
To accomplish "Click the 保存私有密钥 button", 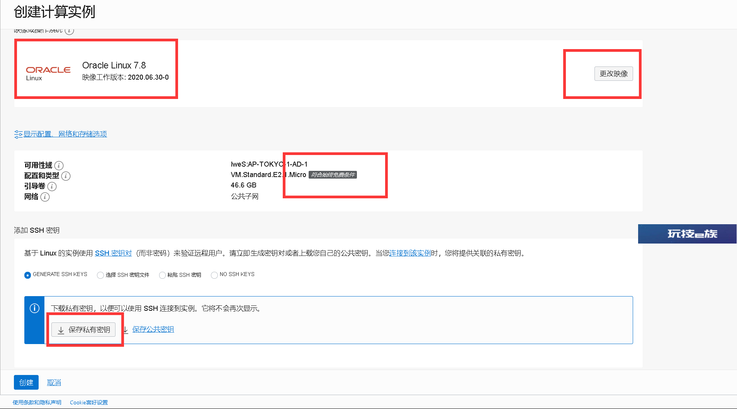I will point(83,330).
